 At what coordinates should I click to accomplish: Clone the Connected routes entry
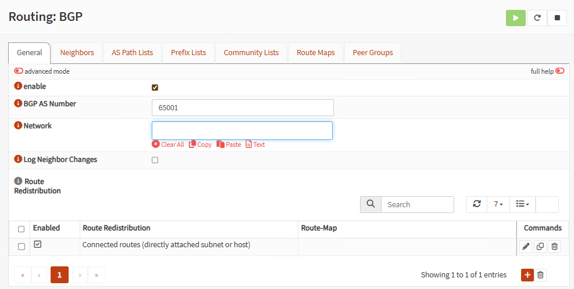pos(540,247)
